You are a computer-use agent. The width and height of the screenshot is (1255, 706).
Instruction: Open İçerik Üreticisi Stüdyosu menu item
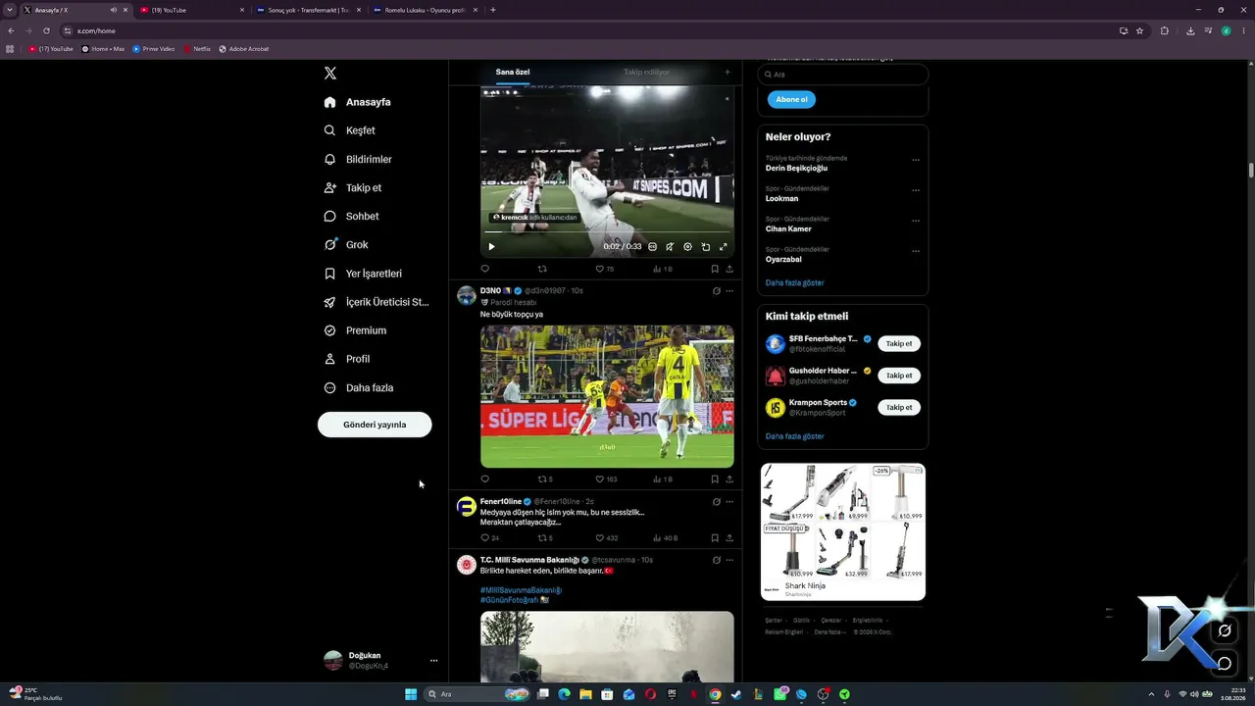pyautogui.click(x=376, y=302)
